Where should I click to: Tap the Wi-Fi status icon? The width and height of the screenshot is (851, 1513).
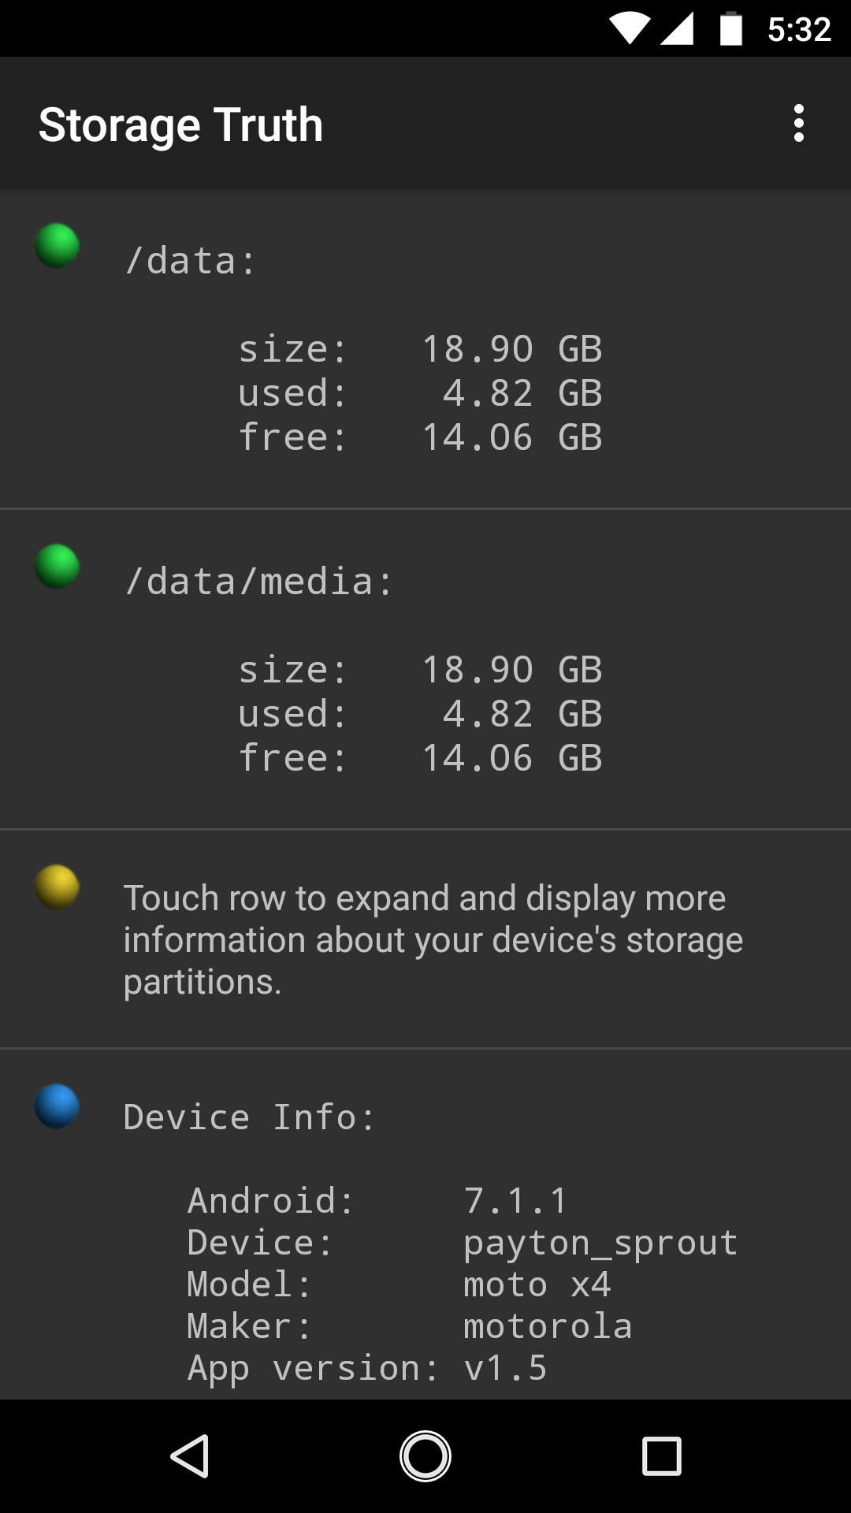[629, 29]
